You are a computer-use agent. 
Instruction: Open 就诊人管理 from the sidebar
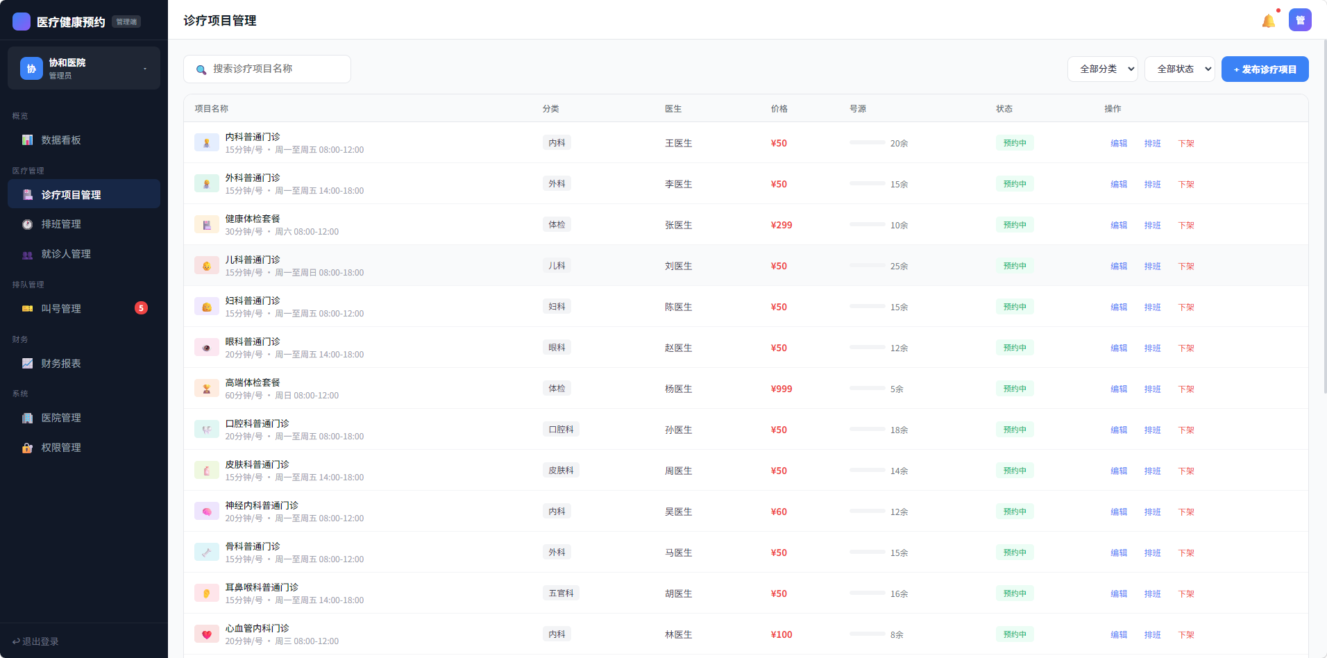(66, 254)
